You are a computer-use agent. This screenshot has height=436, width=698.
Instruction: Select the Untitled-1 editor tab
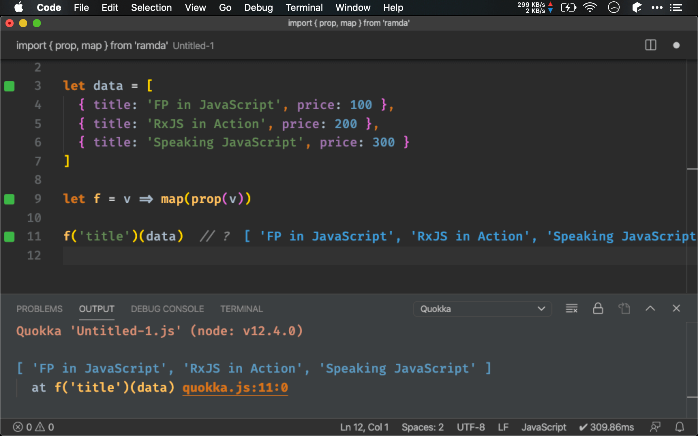[115, 46]
